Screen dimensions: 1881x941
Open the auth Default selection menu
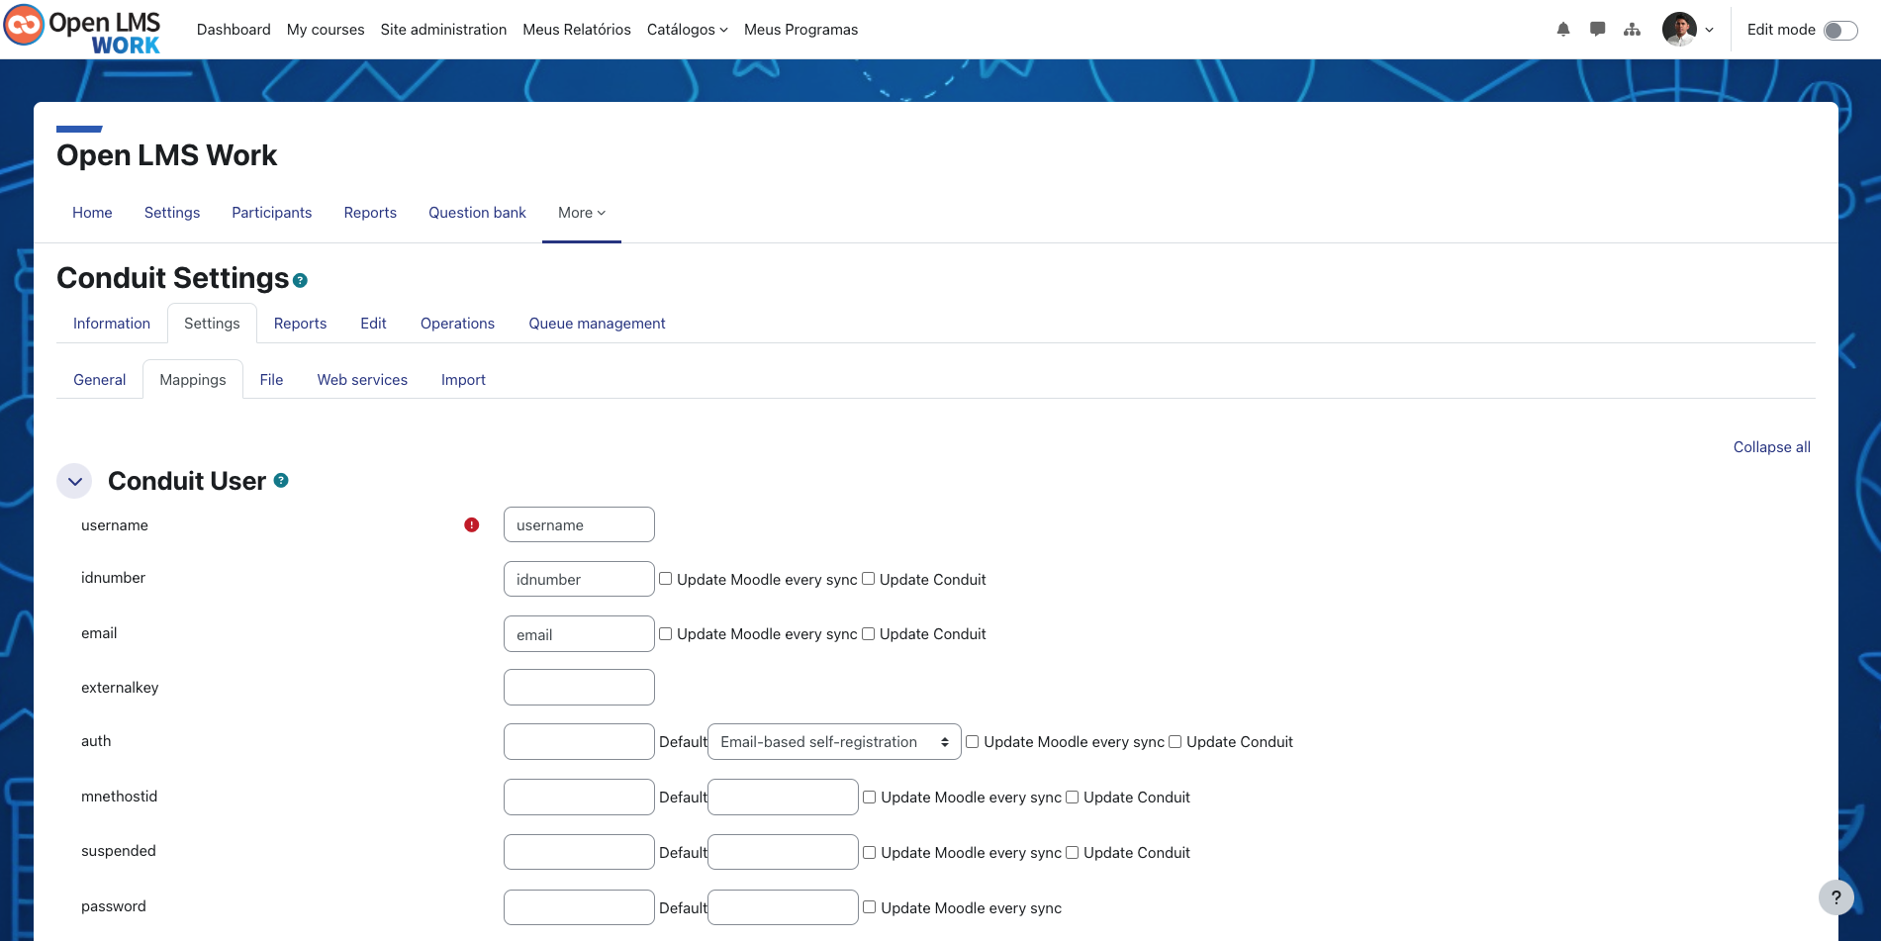click(x=833, y=741)
